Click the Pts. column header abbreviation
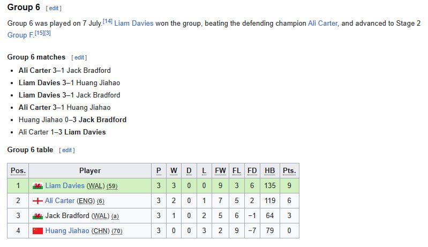The height and width of the screenshot is (247, 428). [x=289, y=171]
